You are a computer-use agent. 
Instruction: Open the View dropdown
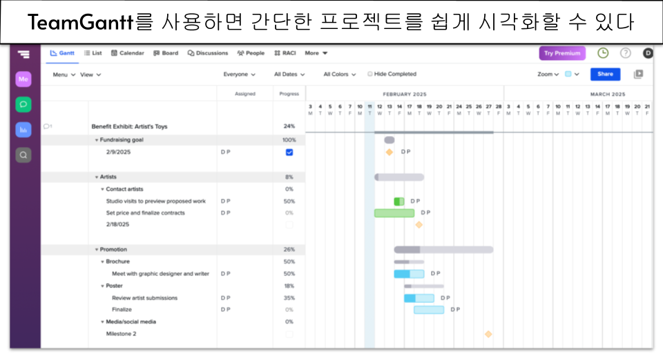click(x=90, y=75)
